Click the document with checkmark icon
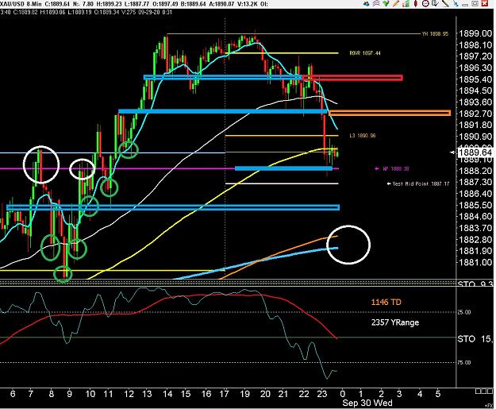Image resolution: width=496 pixels, height=409 pixels. pyautogui.click(x=435, y=3)
